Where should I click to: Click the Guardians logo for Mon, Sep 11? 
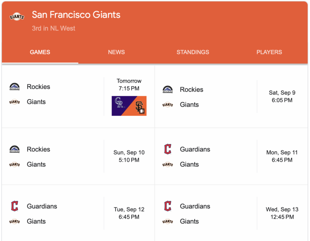click(168, 149)
